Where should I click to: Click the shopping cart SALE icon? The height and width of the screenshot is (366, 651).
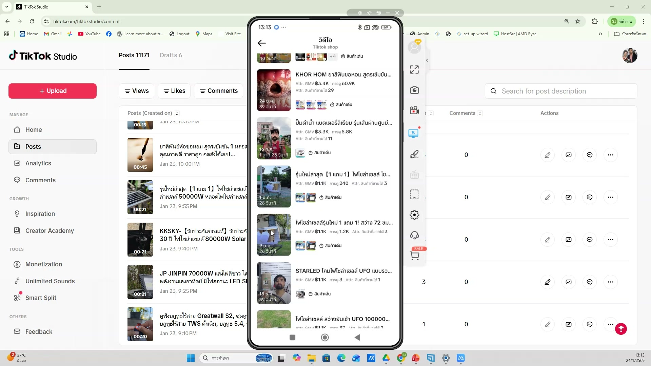pos(415,256)
